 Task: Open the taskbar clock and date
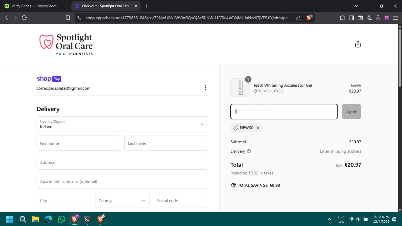(x=382, y=219)
